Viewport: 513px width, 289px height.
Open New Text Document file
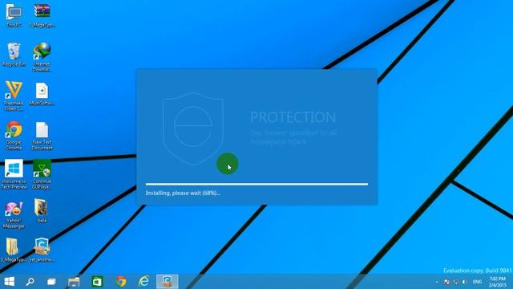[42, 136]
